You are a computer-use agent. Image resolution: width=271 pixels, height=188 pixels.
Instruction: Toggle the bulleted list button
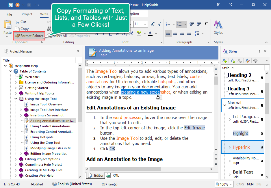point(168,24)
